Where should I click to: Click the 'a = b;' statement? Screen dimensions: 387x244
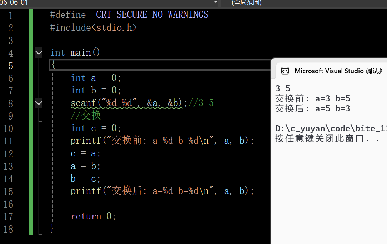click(85, 166)
